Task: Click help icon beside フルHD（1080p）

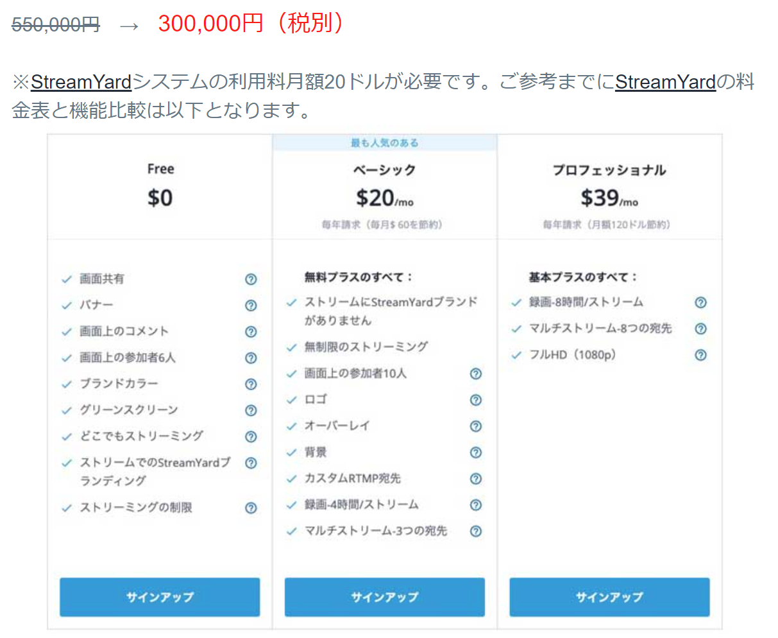Action: point(701,355)
